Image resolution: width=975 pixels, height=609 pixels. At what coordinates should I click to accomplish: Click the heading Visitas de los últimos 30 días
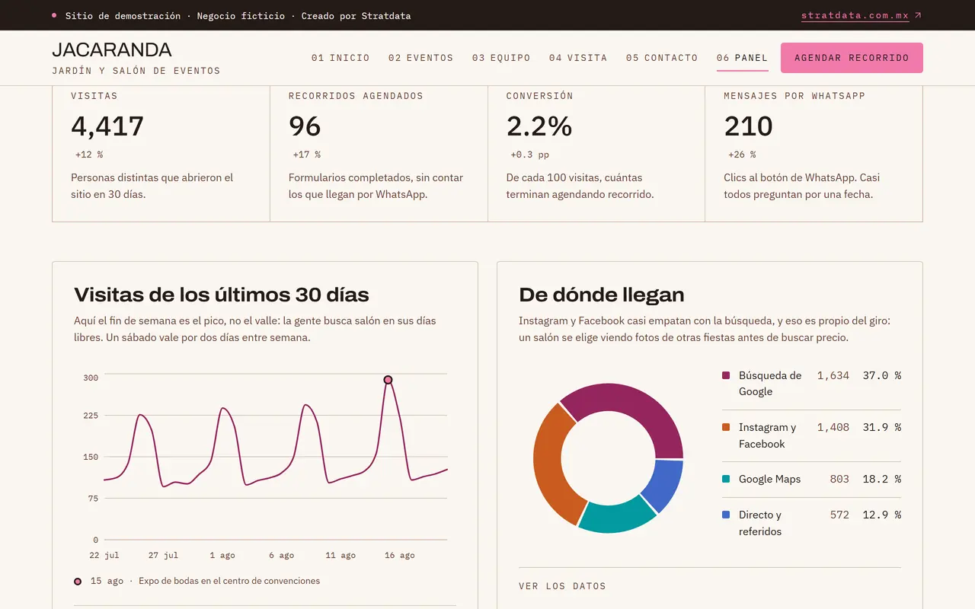click(x=222, y=295)
